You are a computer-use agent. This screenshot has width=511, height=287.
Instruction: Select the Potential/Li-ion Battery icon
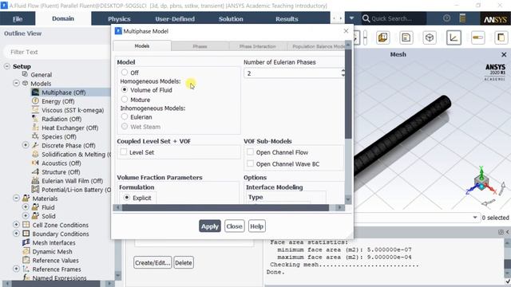pyautogui.click(x=35, y=190)
